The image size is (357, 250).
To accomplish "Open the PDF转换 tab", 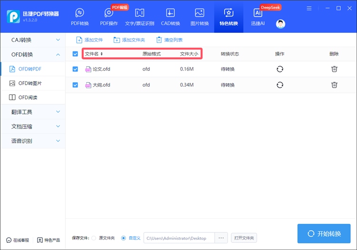I will click(79, 17).
